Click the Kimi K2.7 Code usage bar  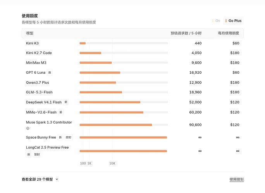[x=124, y=53]
